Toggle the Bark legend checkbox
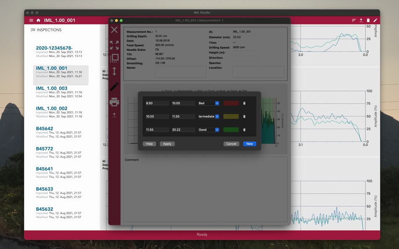The height and width of the screenshot is (249, 399). (218, 91)
